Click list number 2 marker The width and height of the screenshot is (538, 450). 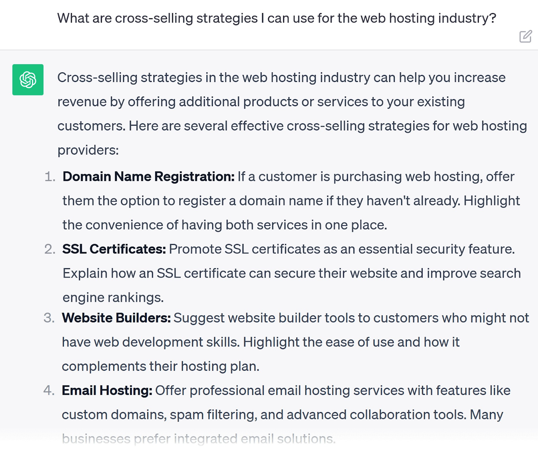[50, 249]
